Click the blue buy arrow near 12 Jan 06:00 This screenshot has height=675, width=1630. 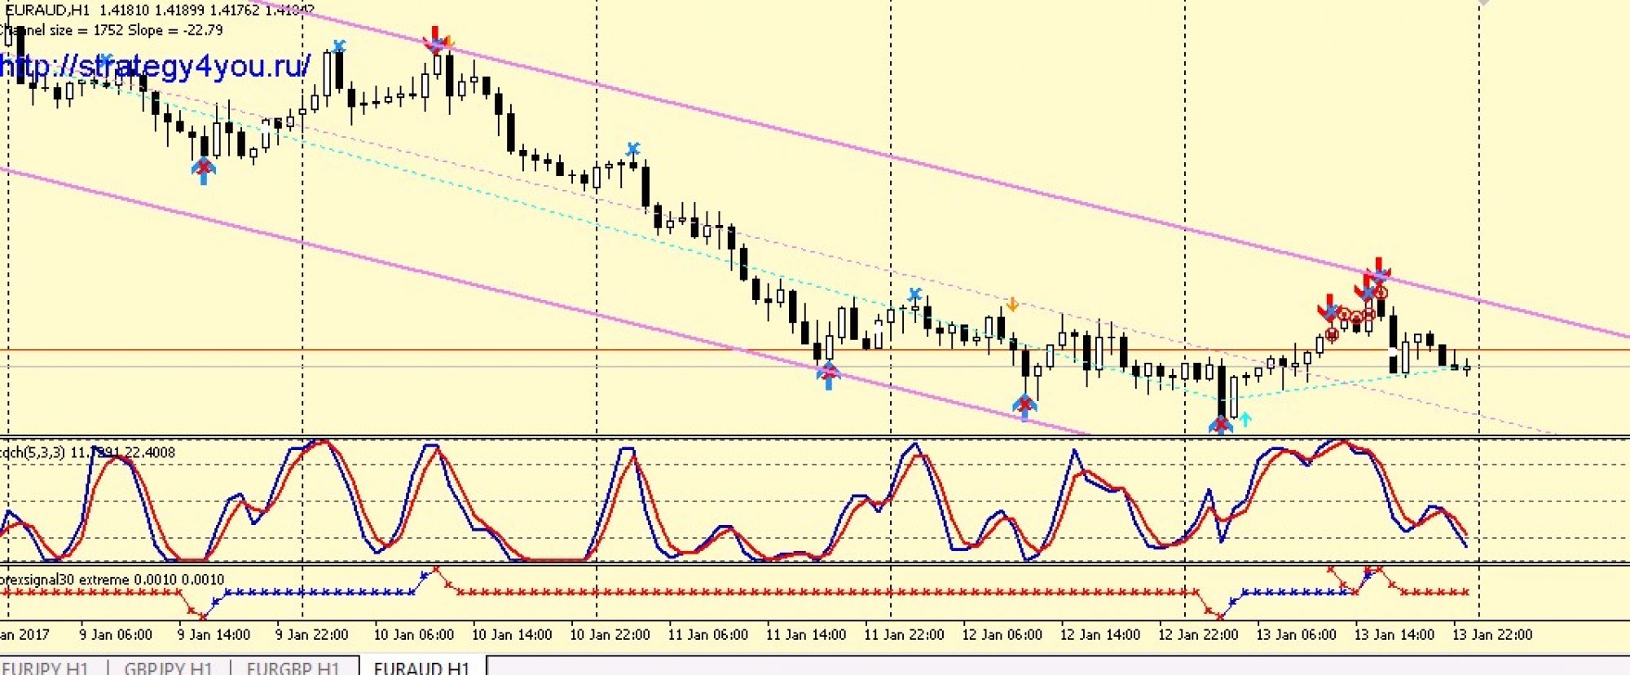click(1024, 405)
